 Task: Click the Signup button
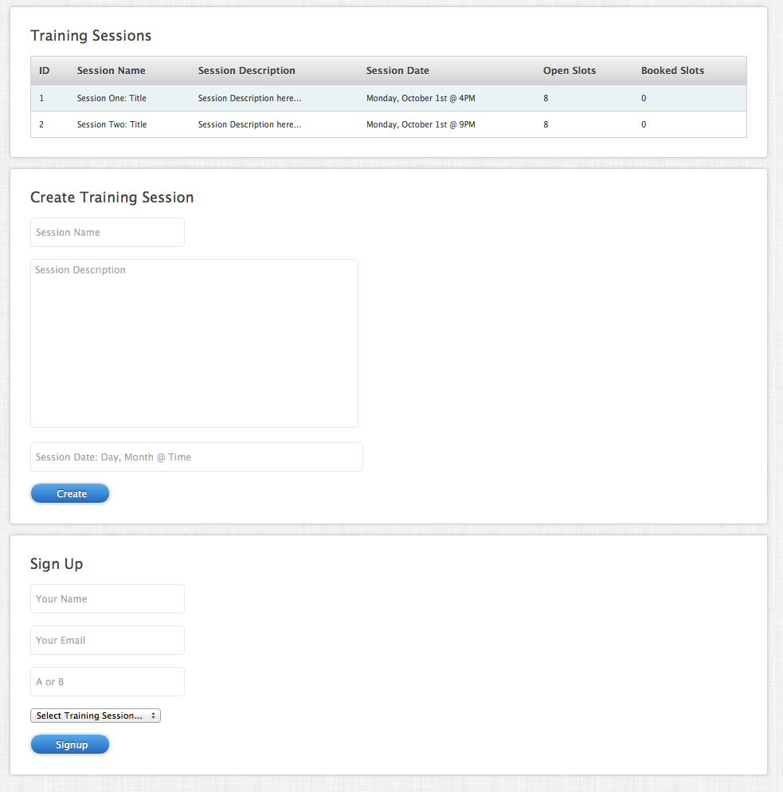pyautogui.click(x=70, y=744)
